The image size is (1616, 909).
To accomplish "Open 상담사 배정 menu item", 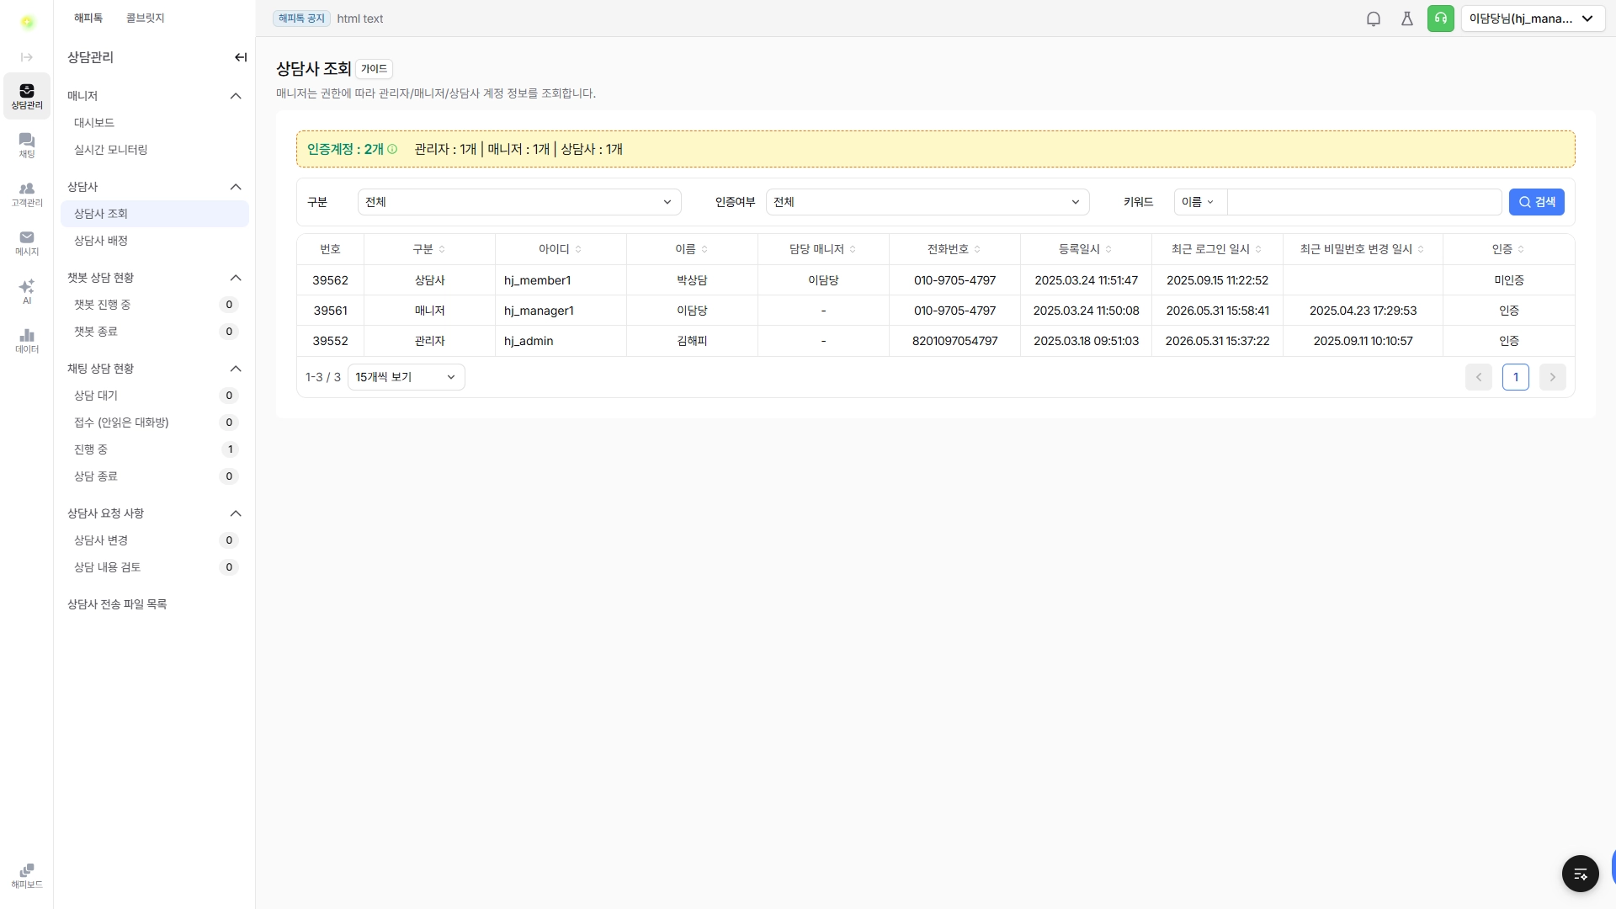I will [x=155, y=241].
